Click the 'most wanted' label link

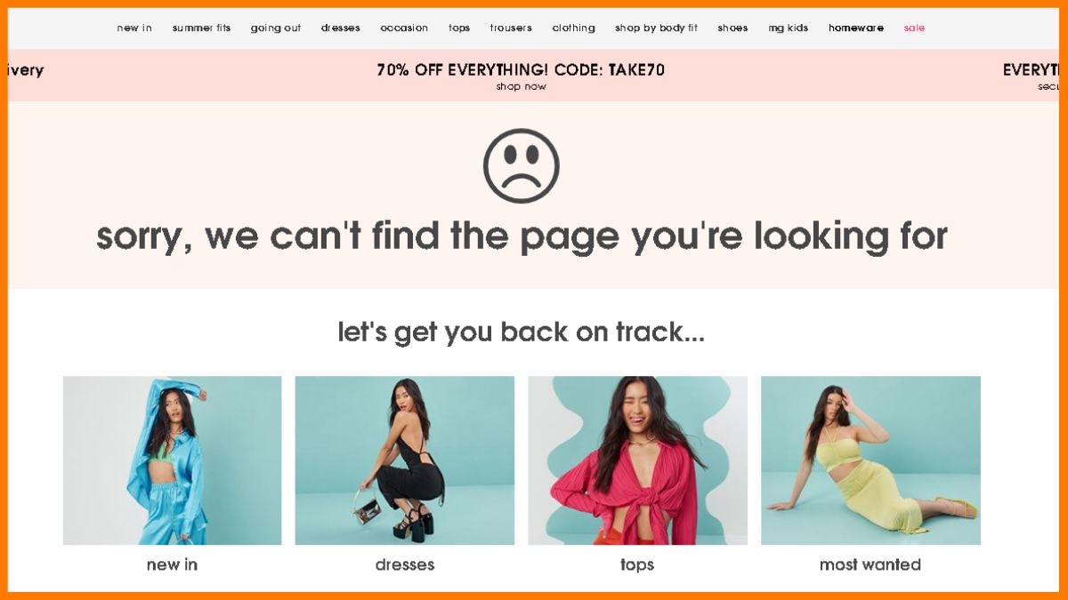pyautogui.click(x=870, y=564)
